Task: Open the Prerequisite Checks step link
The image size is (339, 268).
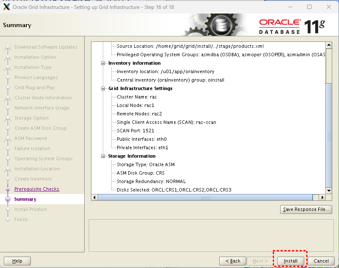Action: point(37,189)
